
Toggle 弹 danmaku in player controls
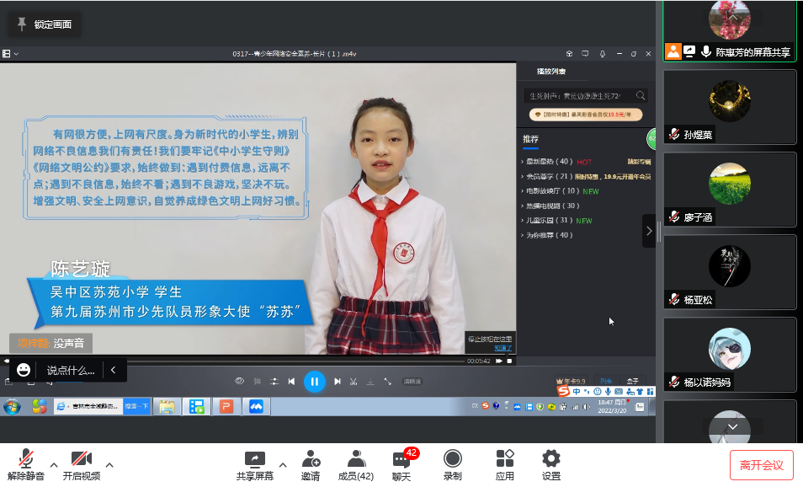[257, 382]
